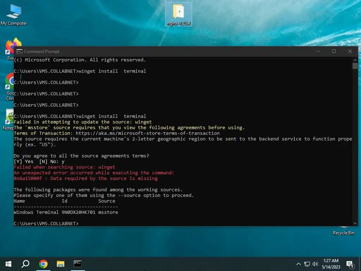Click 'Failed when searching source: winget' line
The image size is (361, 271).
click(65, 167)
